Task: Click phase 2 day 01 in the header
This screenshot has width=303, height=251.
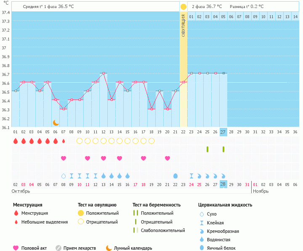Action: coord(191,16)
